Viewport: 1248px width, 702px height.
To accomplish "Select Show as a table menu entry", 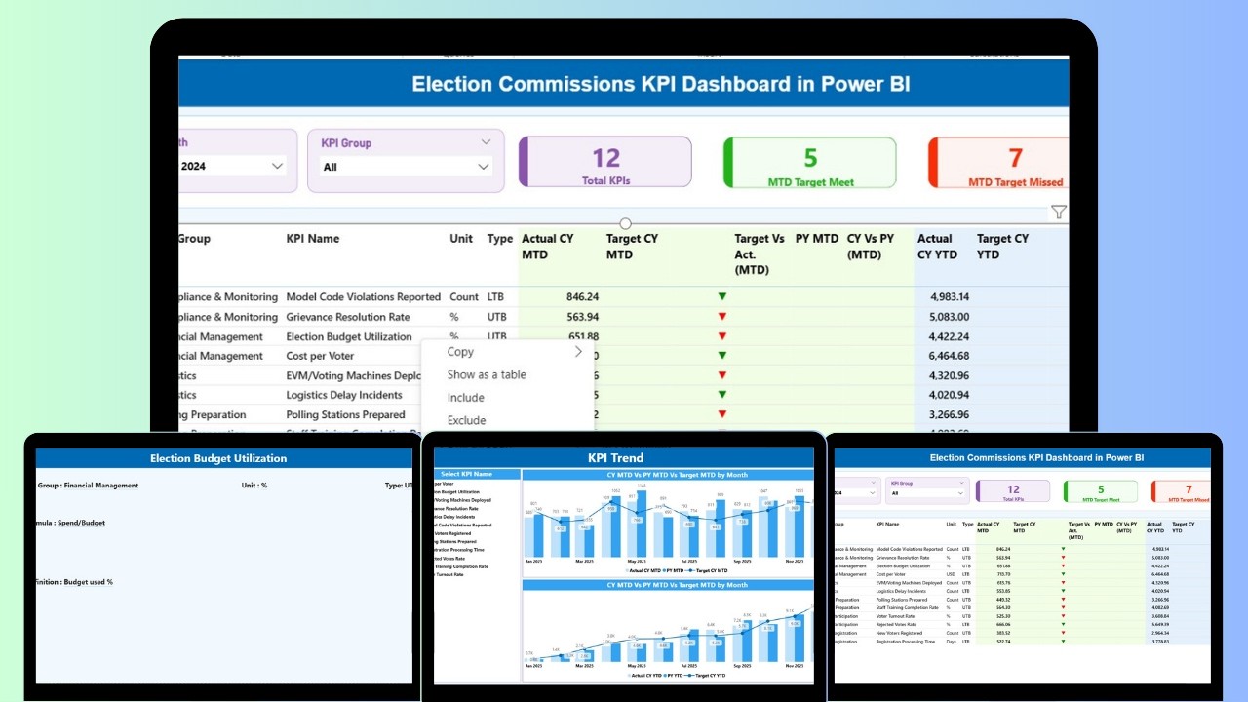I will pos(487,374).
